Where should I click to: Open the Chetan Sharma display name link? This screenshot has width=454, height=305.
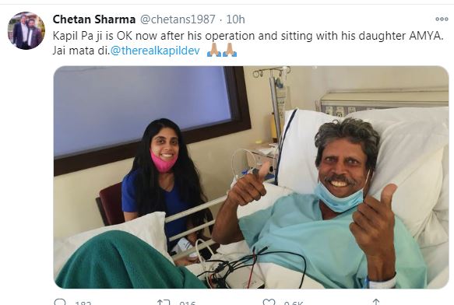[x=93, y=19]
